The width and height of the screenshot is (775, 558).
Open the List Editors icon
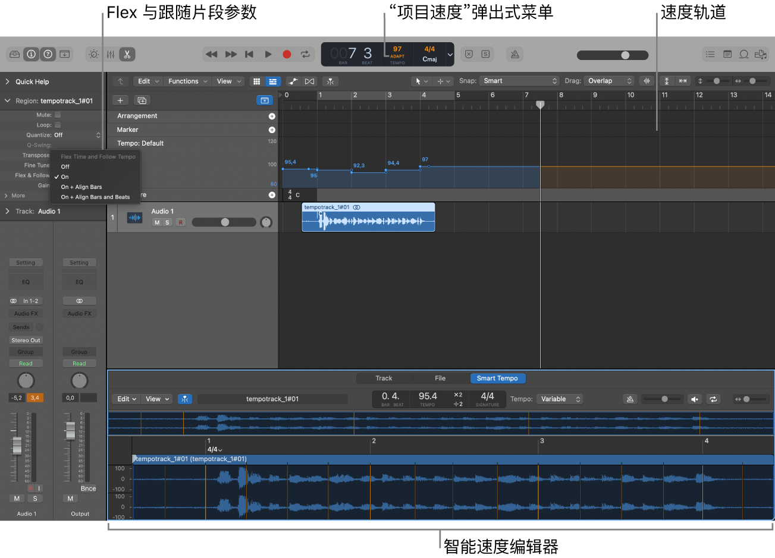[710, 54]
